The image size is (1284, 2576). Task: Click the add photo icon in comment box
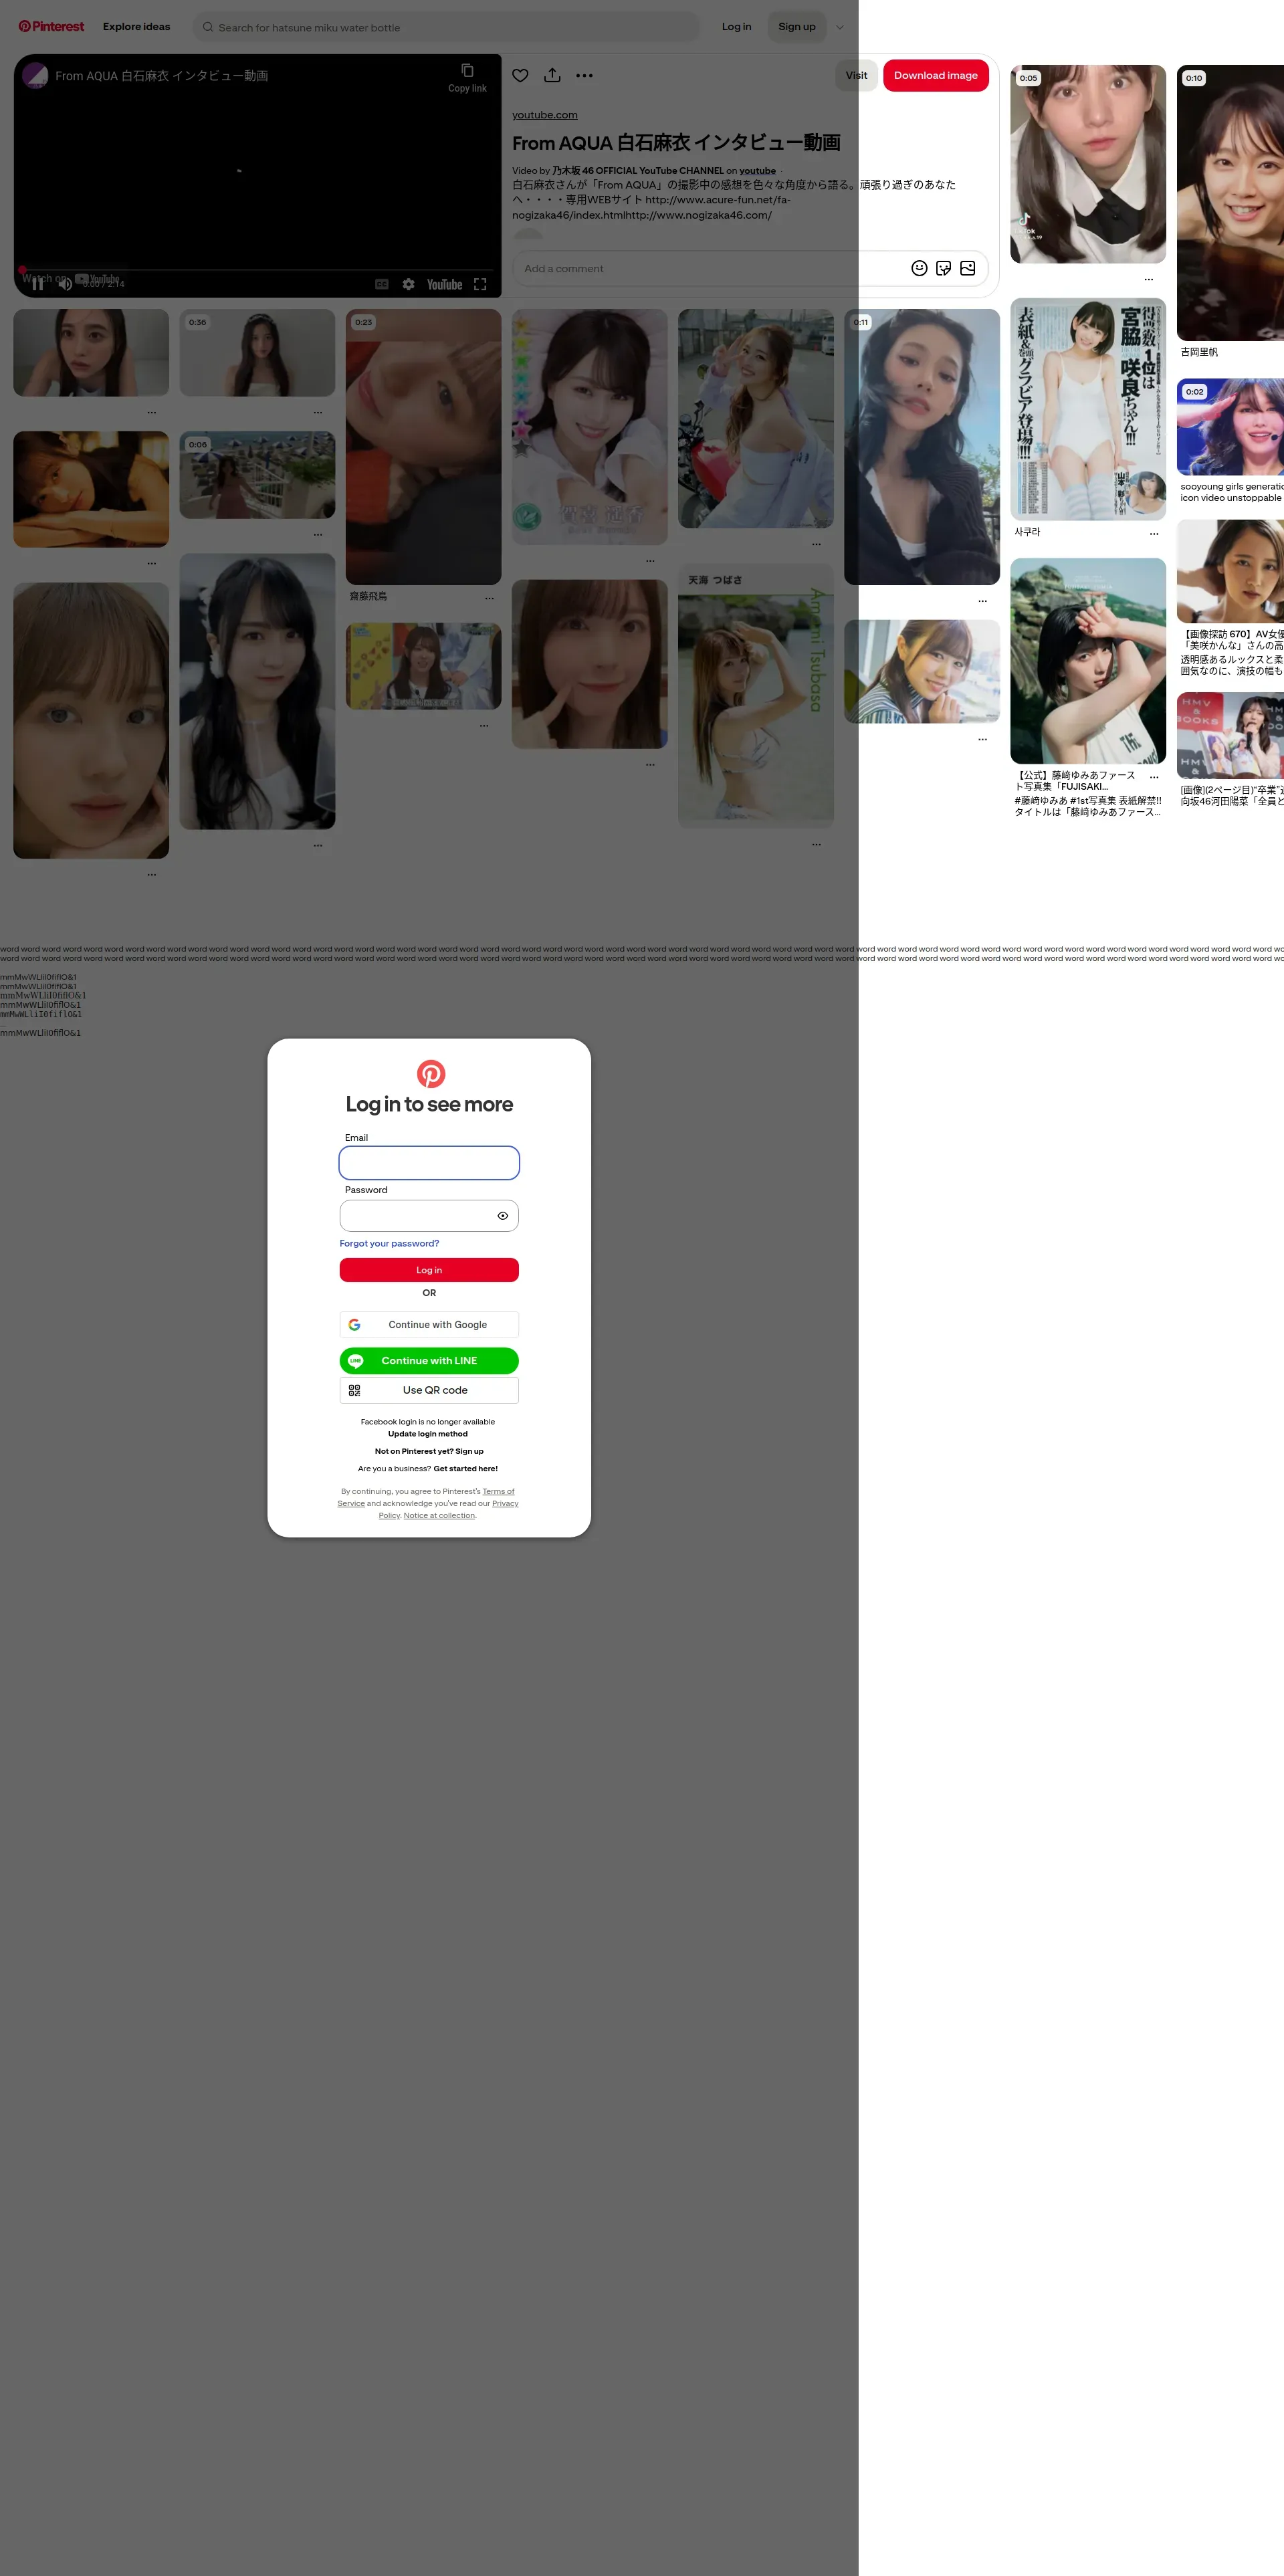967,268
